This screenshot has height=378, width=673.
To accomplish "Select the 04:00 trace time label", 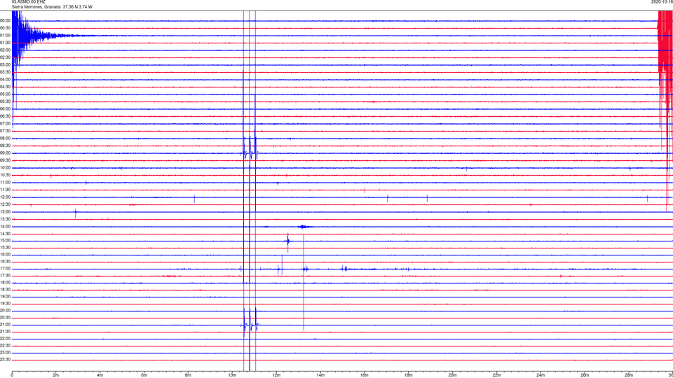I will [x=6, y=80].
